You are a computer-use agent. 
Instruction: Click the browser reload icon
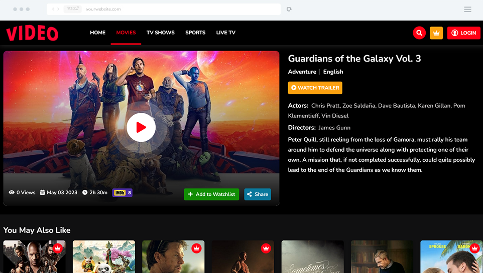(289, 9)
